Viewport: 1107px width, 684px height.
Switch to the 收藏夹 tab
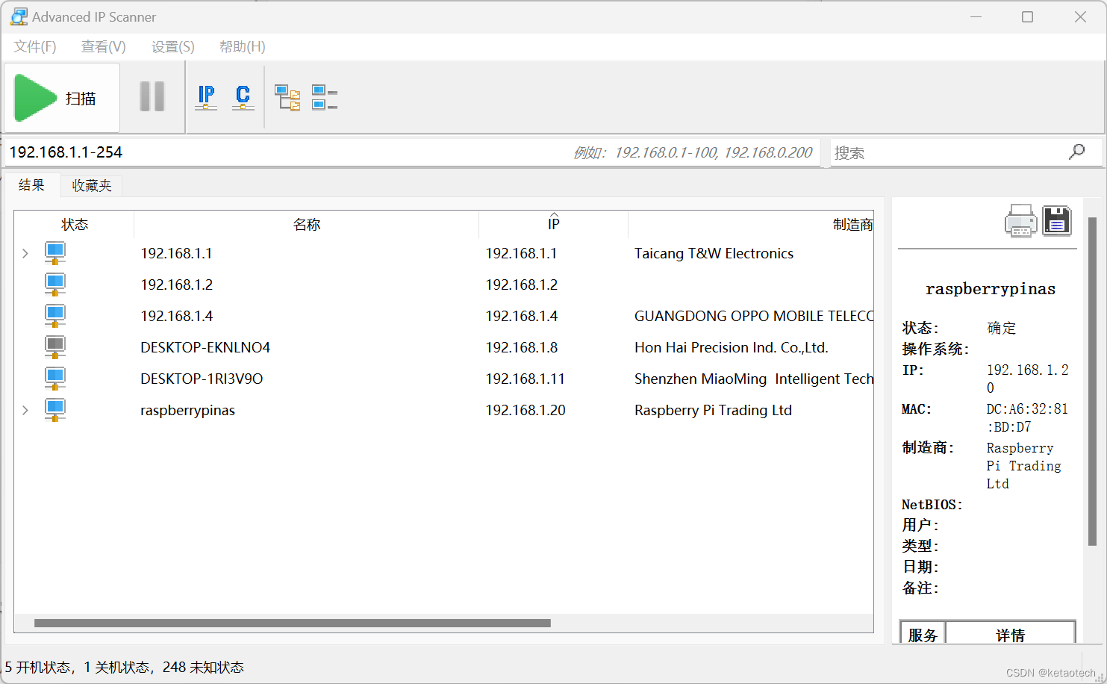[92, 185]
